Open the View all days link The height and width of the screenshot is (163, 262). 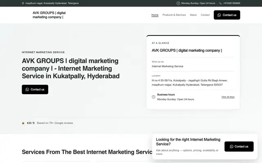click(x=228, y=97)
